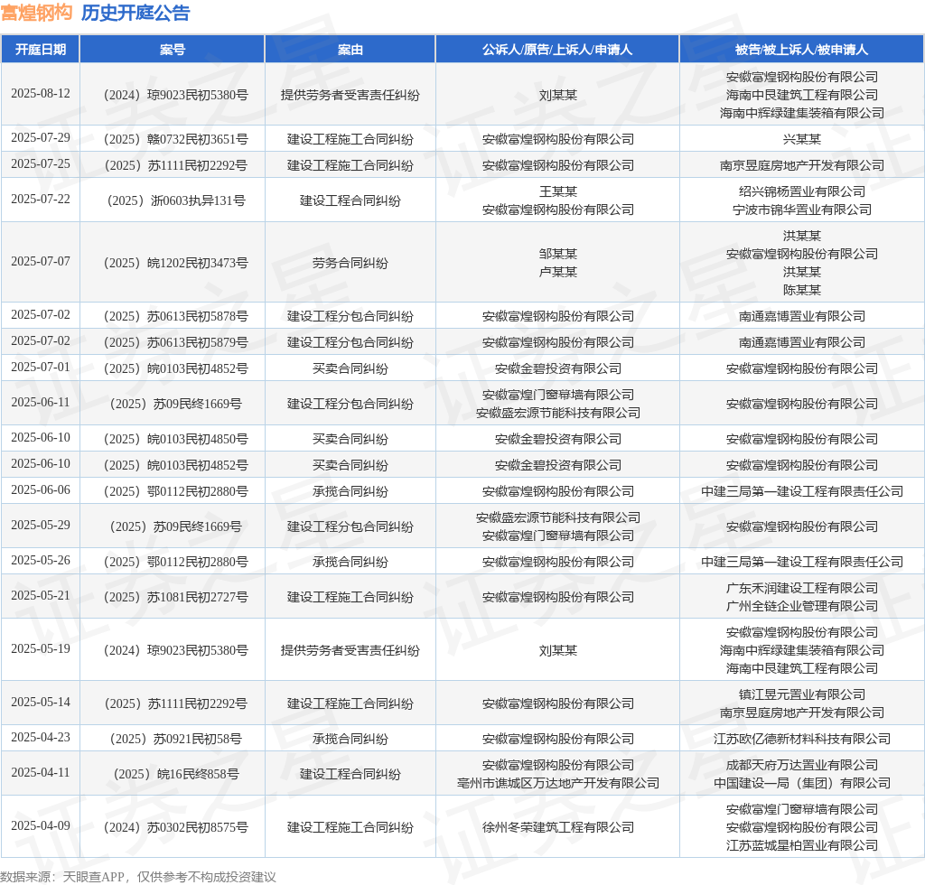Screen dimensions: 925x885
Task: Select the date 2025-05-26
Action: click(x=40, y=561)
